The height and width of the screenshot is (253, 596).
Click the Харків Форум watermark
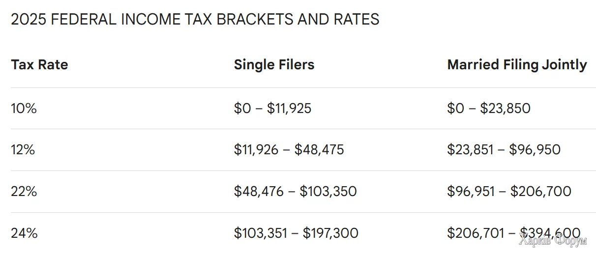pos(553,241)
